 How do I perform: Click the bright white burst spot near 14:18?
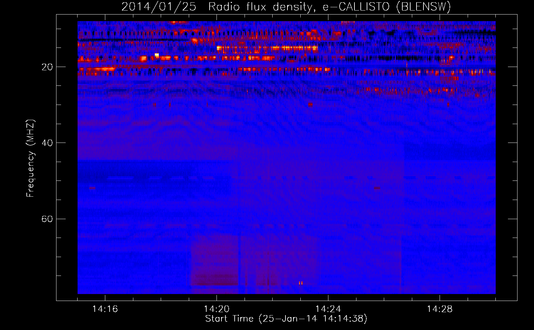point(157,55)
